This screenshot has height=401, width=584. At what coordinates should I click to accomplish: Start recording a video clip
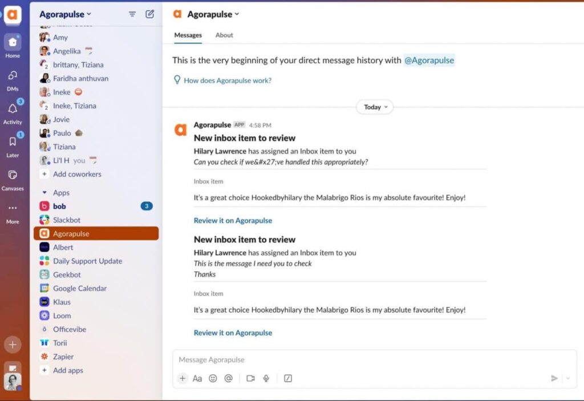point(250,378)
